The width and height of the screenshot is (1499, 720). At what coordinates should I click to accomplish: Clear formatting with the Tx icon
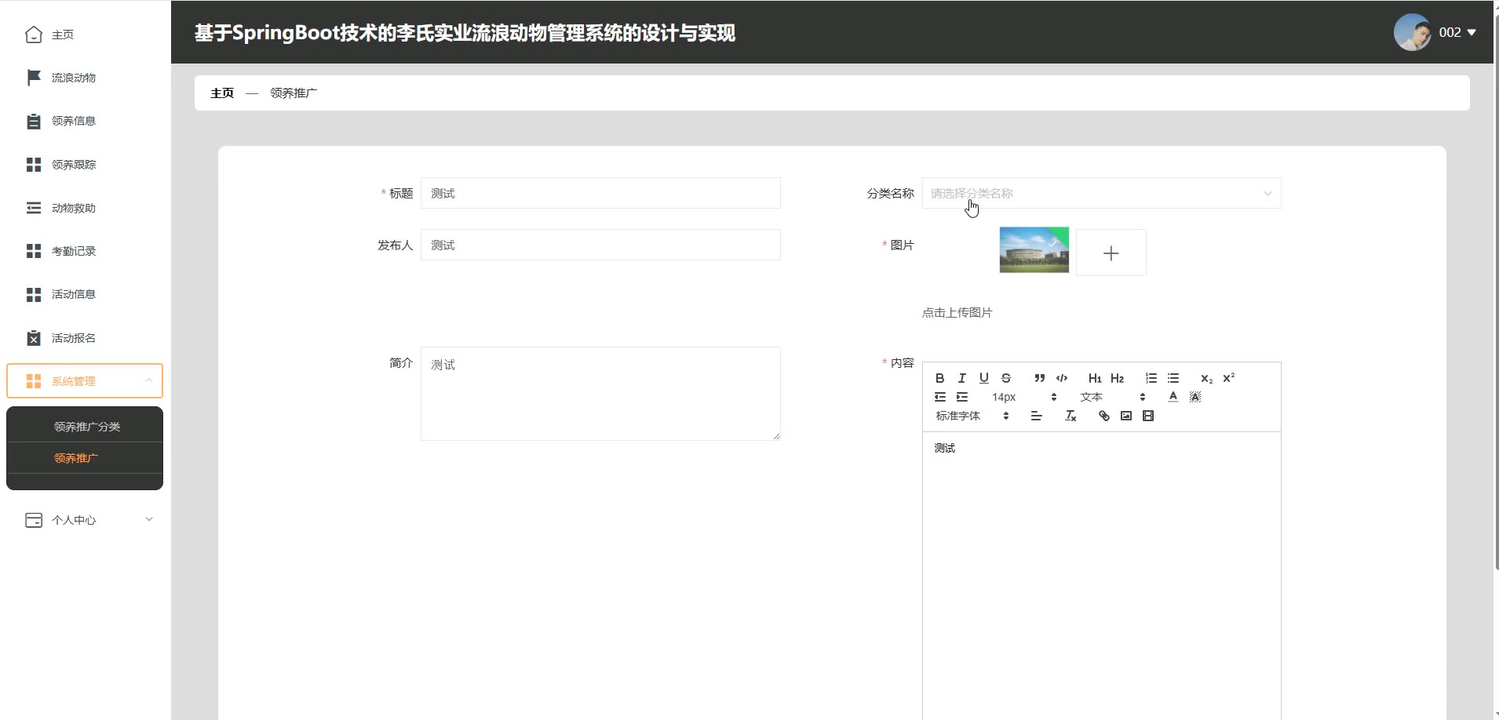tap(1070, 416)
